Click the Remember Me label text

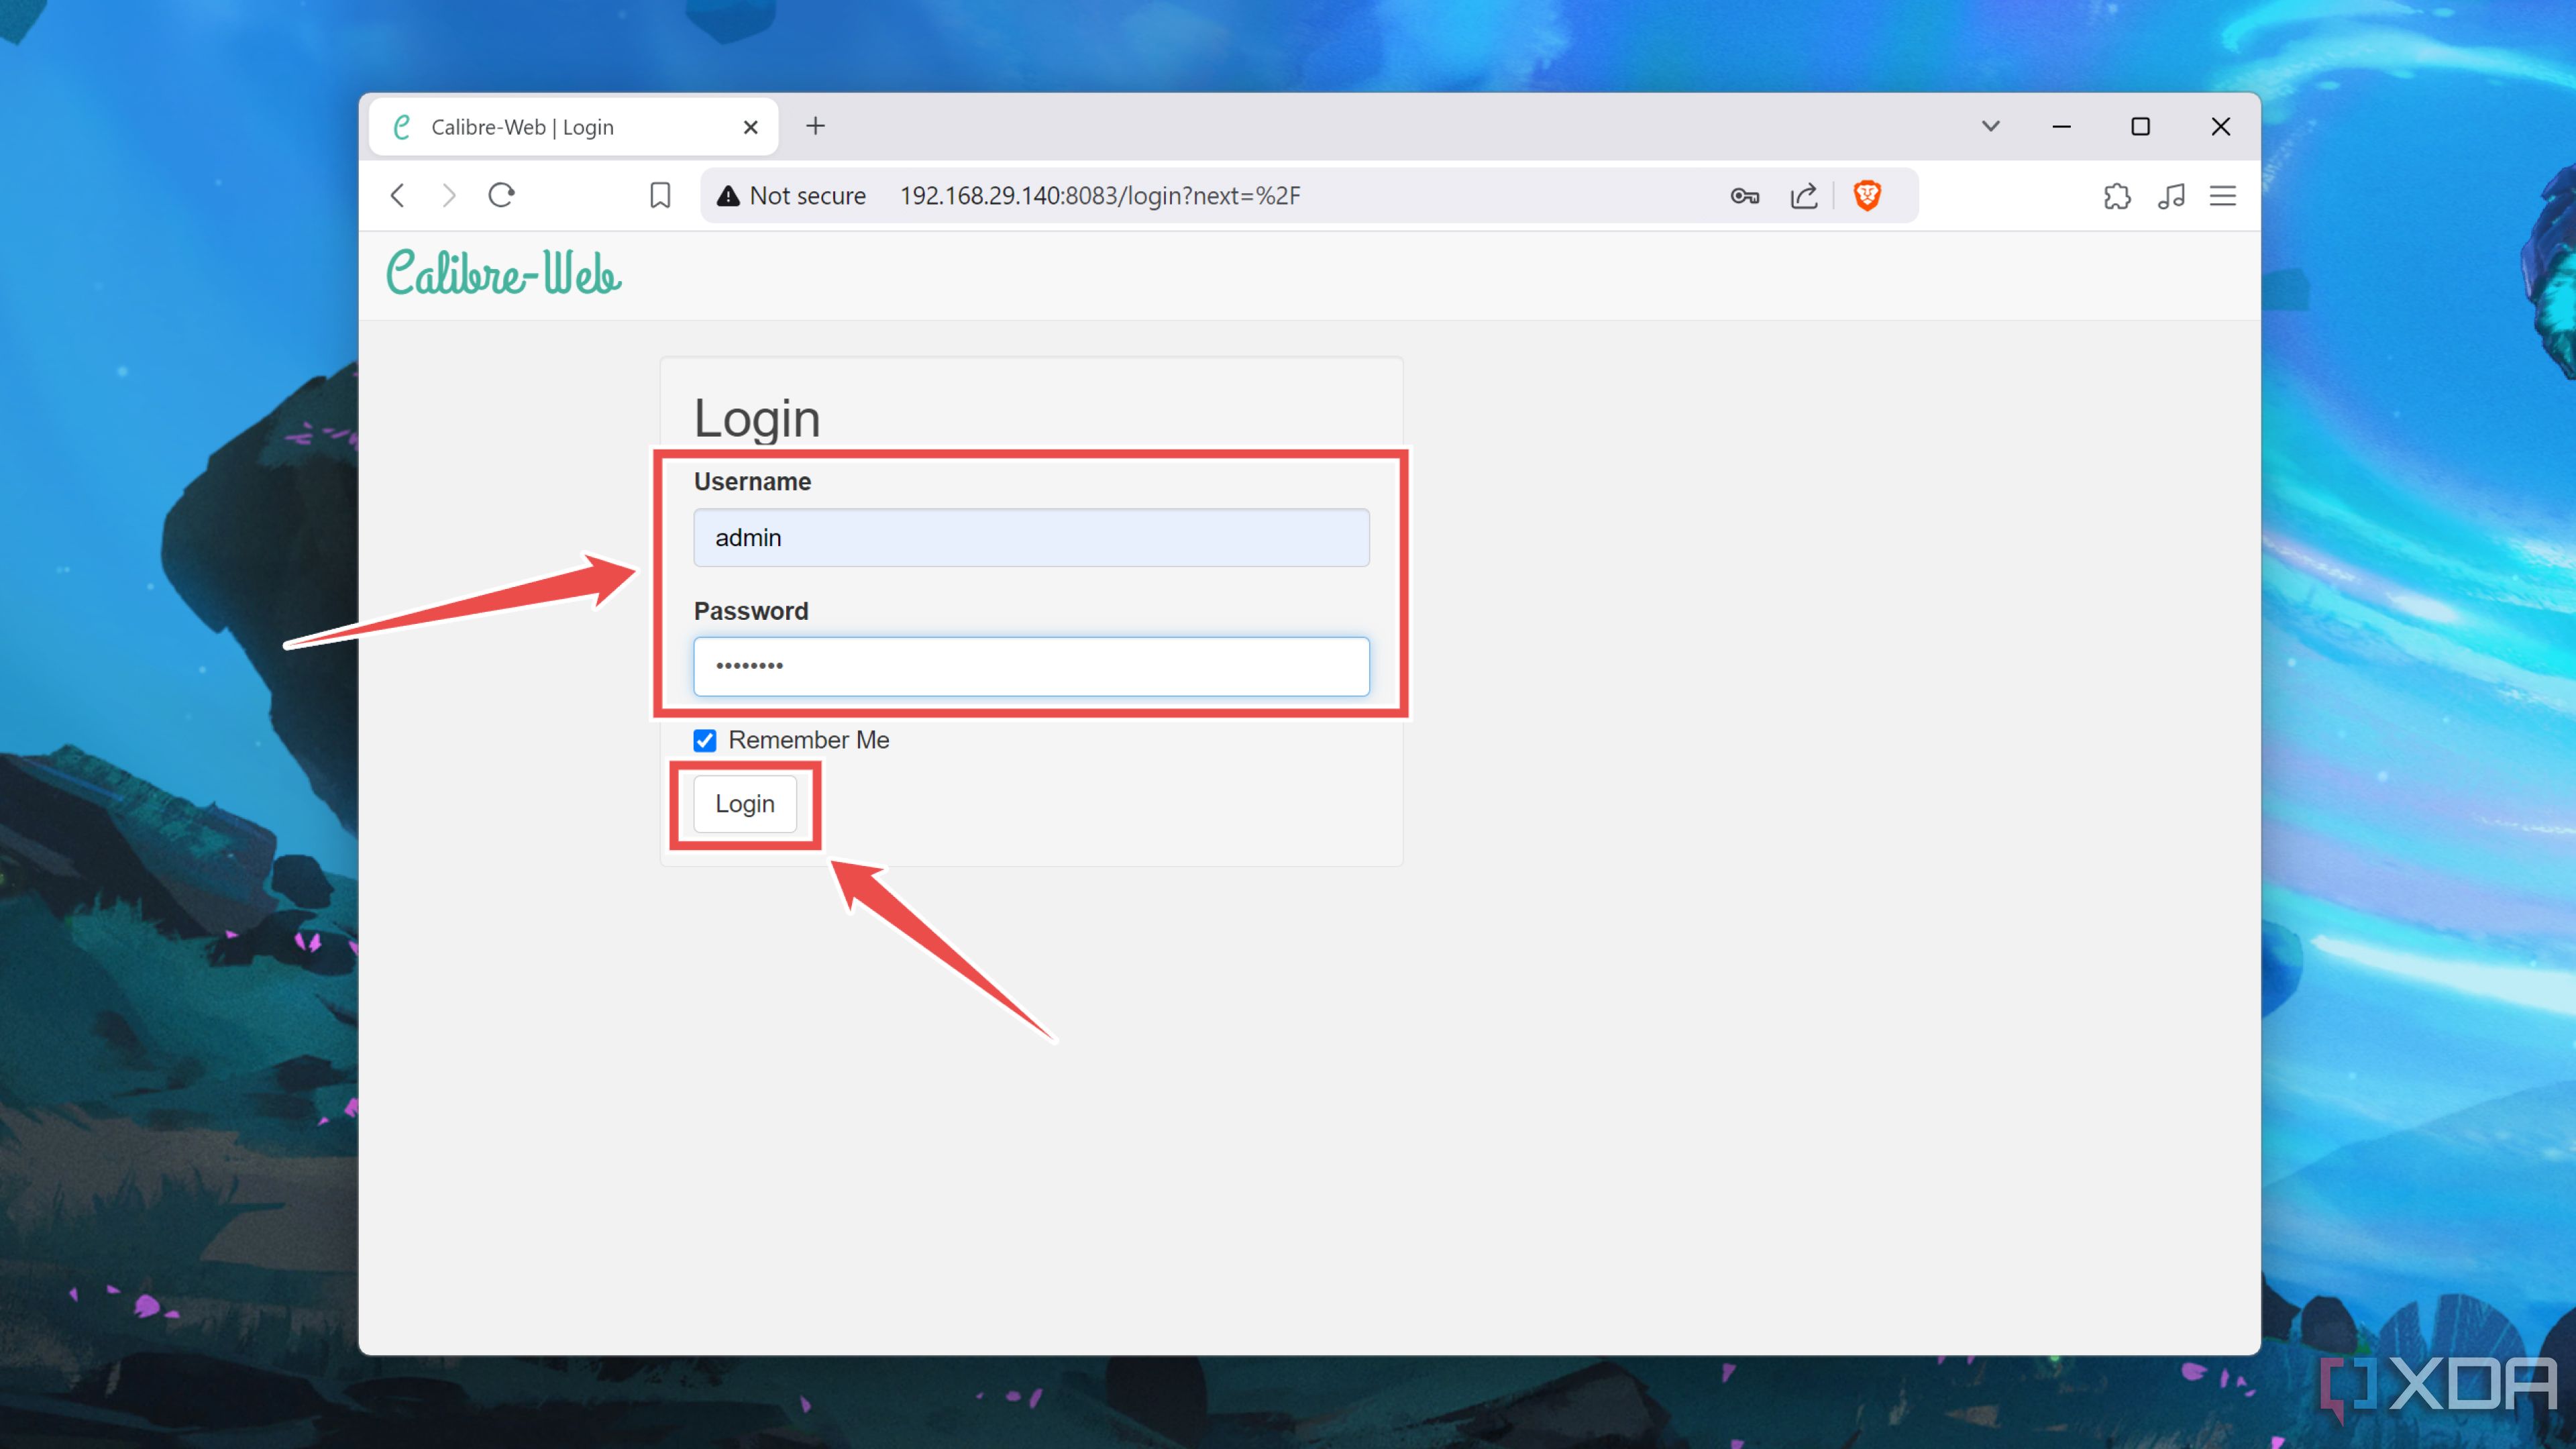(x=808, y=740)
